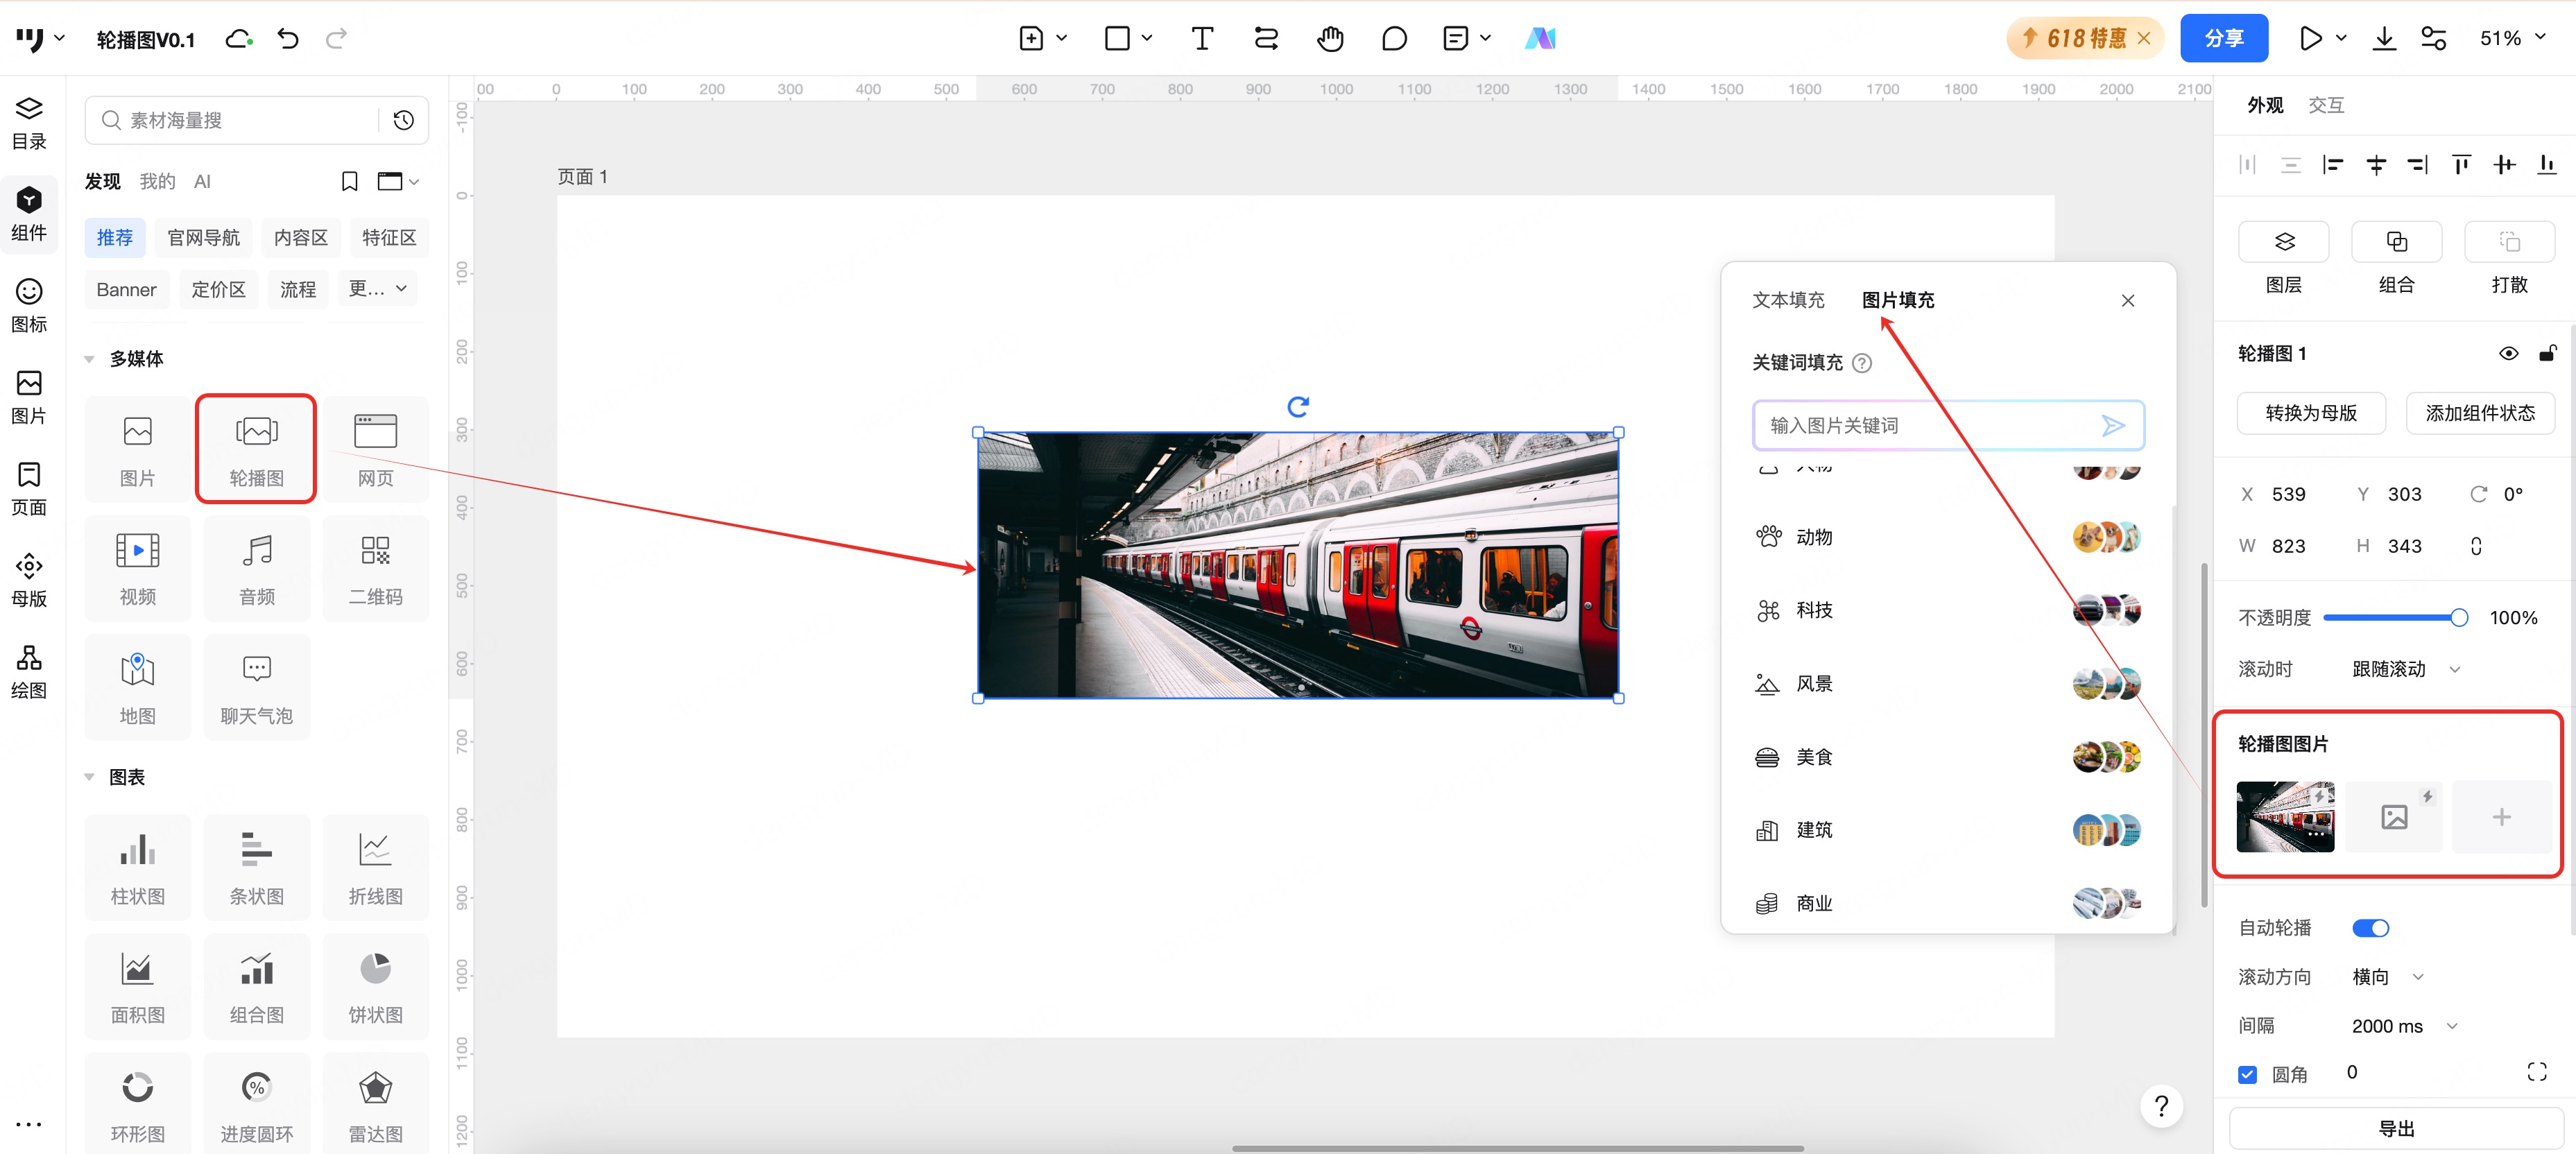Insert the 视频 video component
The width and height of the screenshot is (2576, 1154).
(138, 568)
